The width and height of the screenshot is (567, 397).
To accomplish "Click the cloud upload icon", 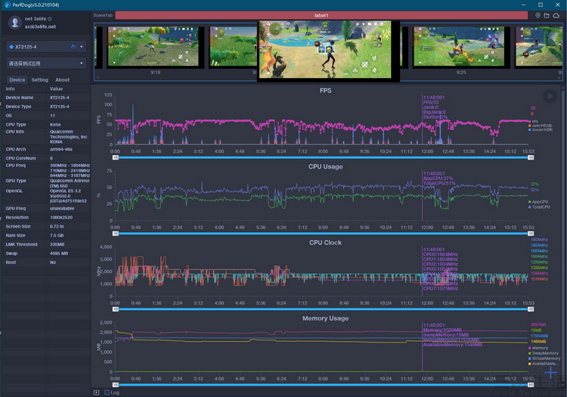I will 556,15.
